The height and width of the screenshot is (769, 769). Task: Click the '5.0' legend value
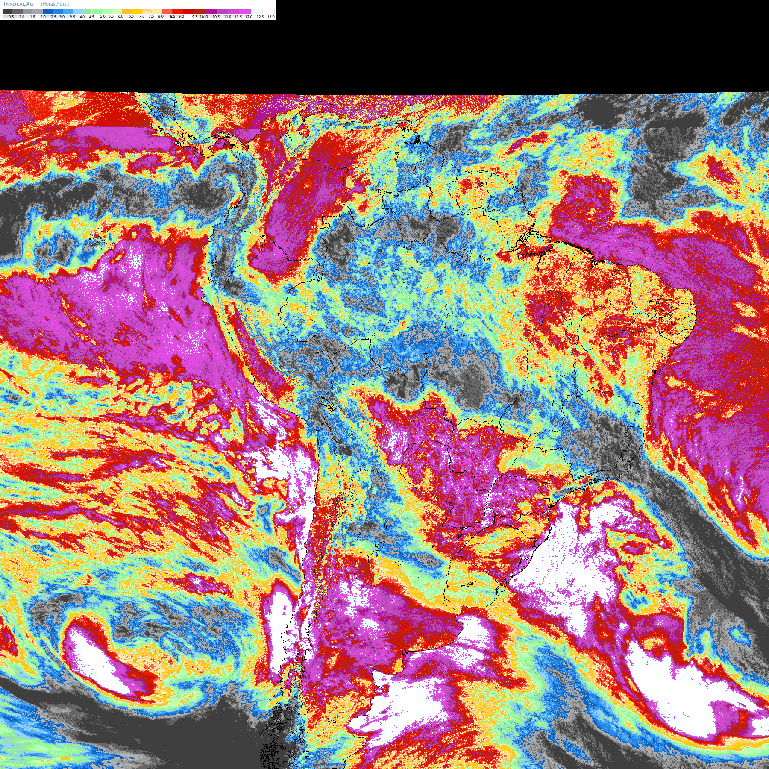point(103,16)
